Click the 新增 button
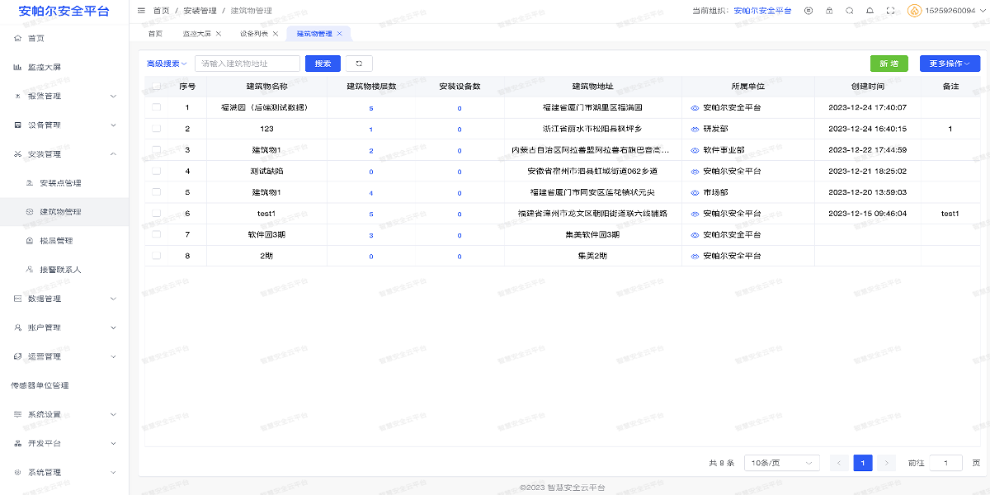The width and height of the screenshot is (990, 495). point(889,64)
